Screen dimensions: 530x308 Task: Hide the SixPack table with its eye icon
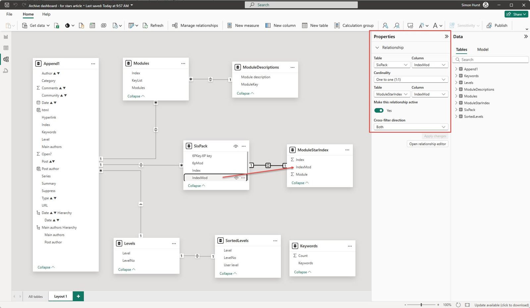pyautogui.click(x=236, y=146)
